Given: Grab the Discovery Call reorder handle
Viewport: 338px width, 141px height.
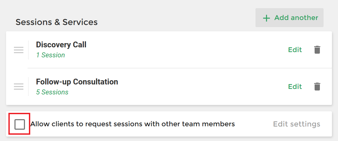Looking at the screenshot, I should pos(19,50).
